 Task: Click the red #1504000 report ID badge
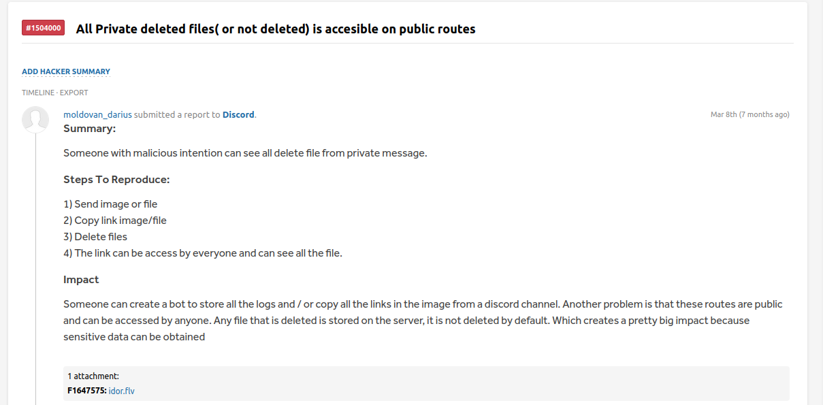43,28
